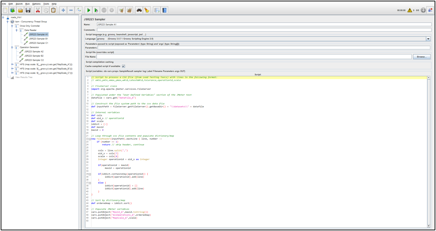436x231 pixels.
Task: Click the Expand All plus icon
Action: [64, 10]
